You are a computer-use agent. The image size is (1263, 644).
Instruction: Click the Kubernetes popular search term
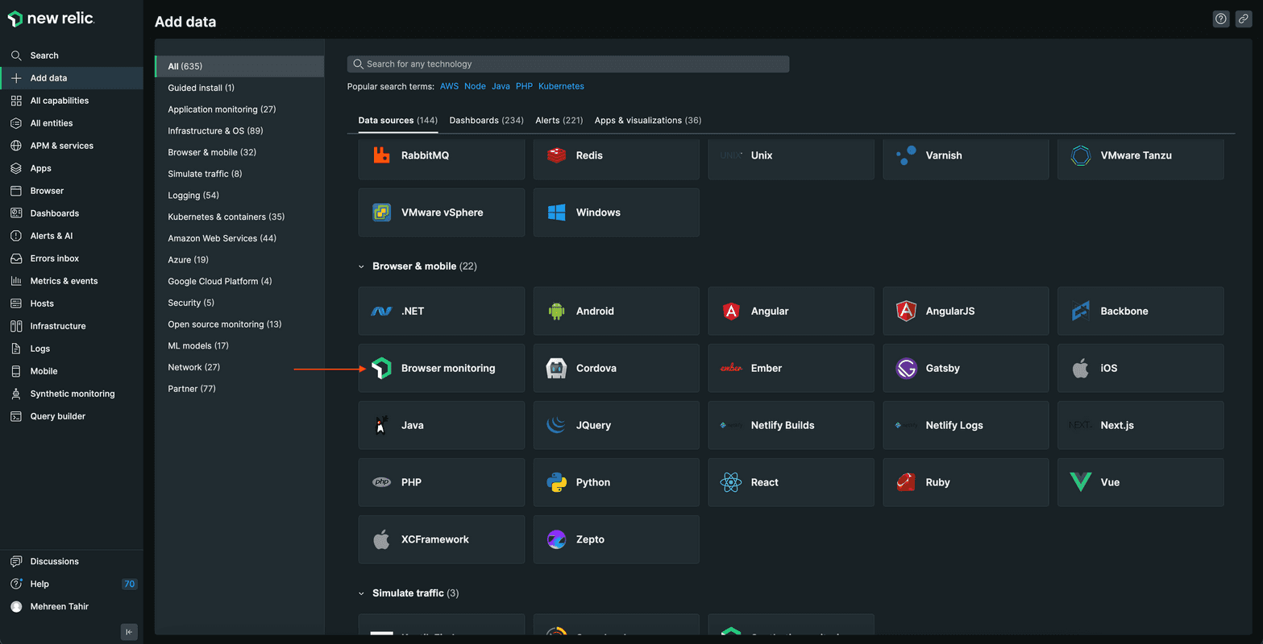point(561,86)
